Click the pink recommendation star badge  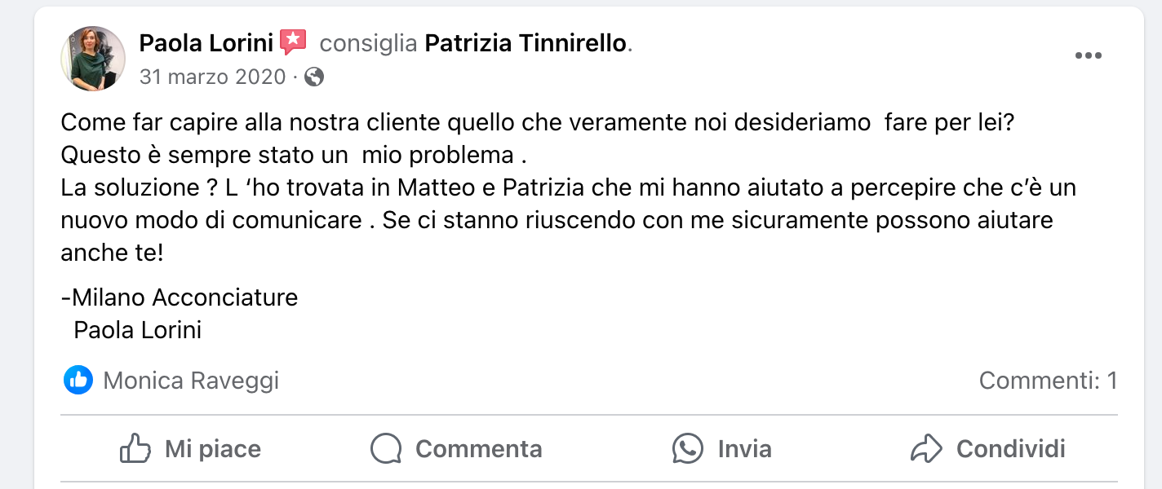293,42
